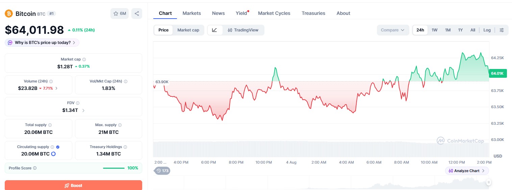Select 24h time range

[x=420, y=30]
